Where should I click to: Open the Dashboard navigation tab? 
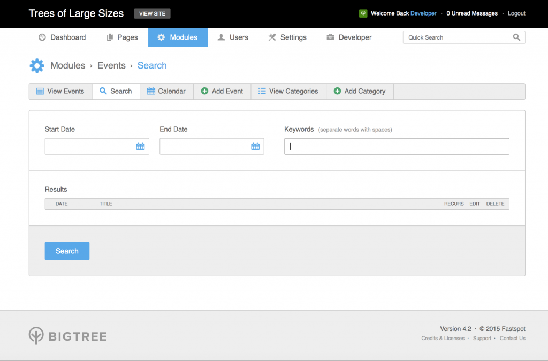62,37
